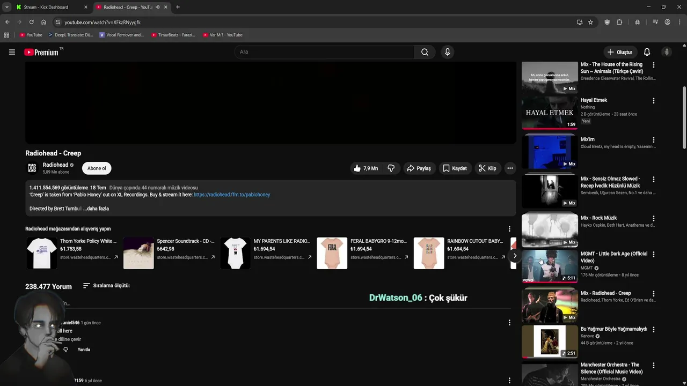Open options for Radiohead store shelf
The width and height of the screenshot is (687, 386).
(509, 229)
